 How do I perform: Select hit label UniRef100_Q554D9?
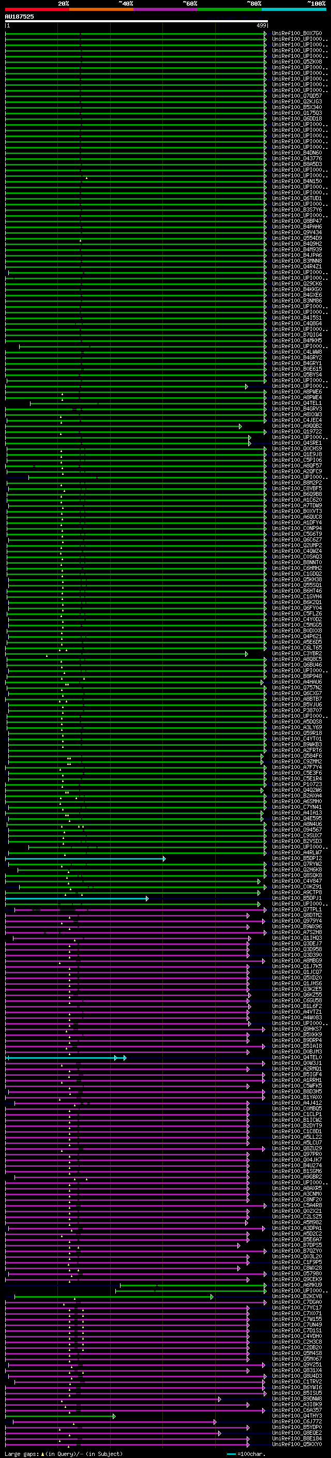coord(297,238)
